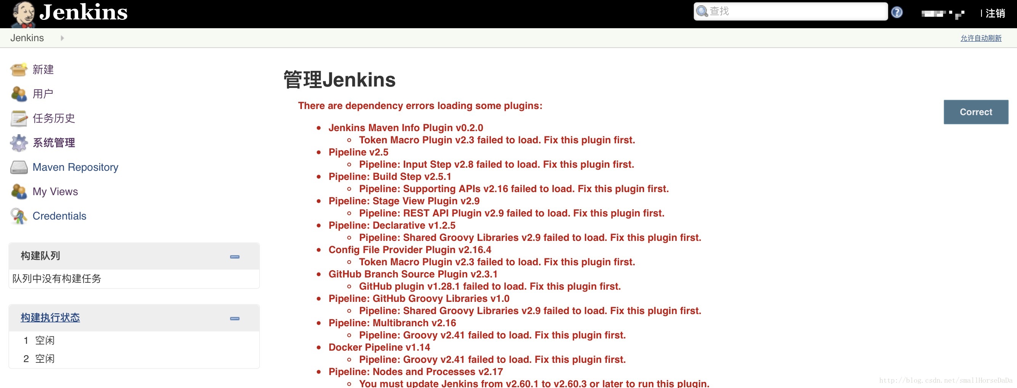Click the 新建 new item icon
This screenshot has width=1017, height=388.
[x=19, y=69]
